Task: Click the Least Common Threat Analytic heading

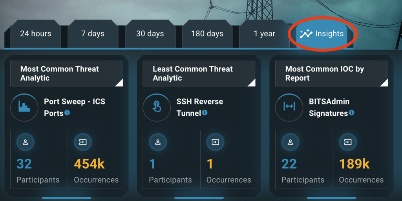Action: (x=193, y=73)
